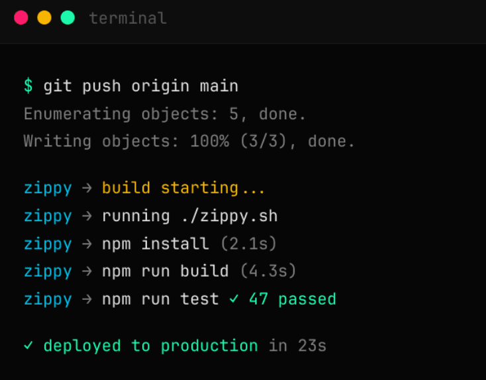Click the arrow before build starting

tap(87, 188)
